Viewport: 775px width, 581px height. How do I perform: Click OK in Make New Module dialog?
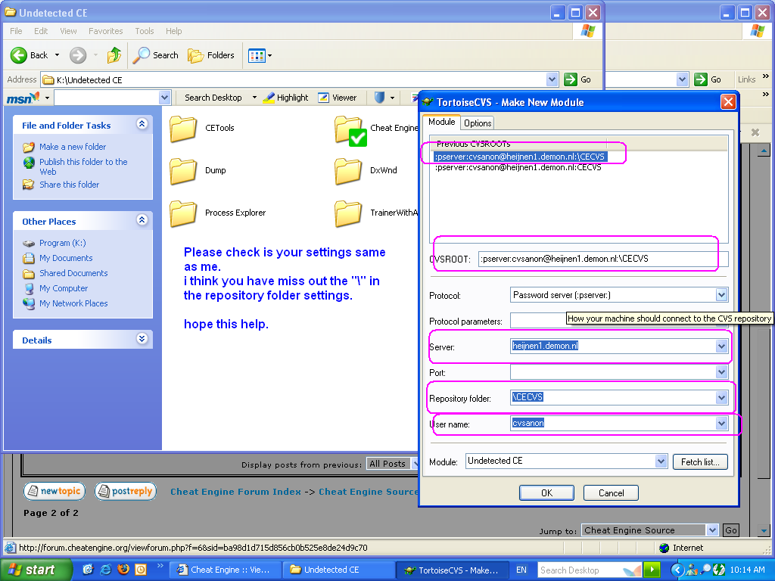546,493
